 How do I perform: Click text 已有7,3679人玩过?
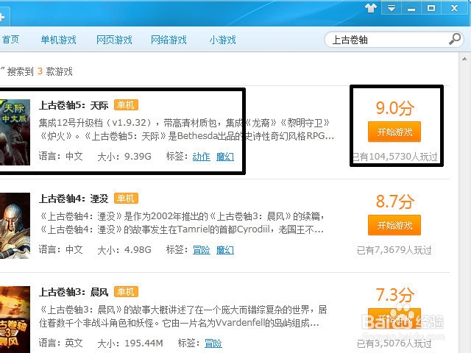394,250
